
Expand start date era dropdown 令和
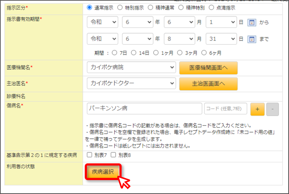(x=102, y=22)
